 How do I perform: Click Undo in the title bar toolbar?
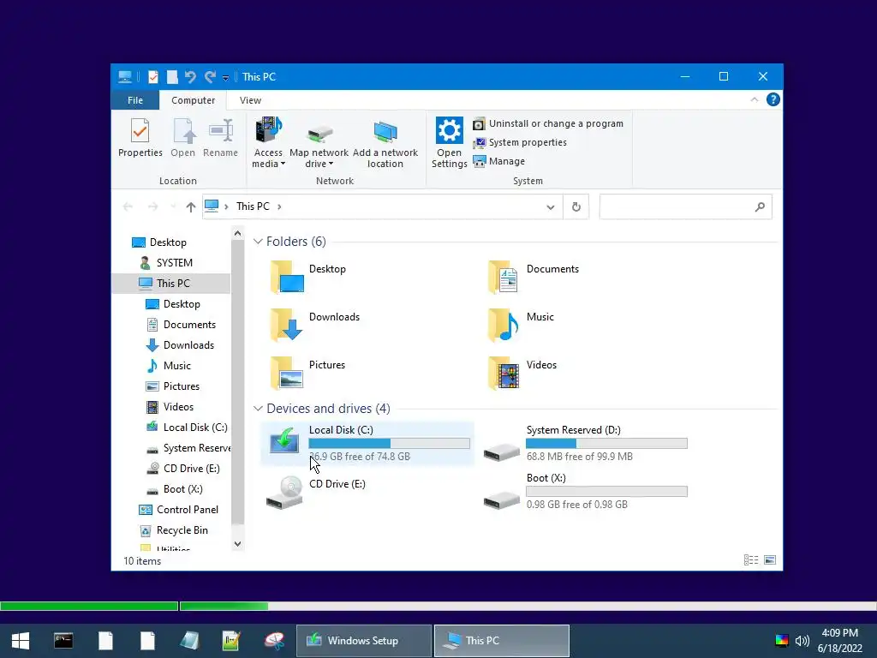pos(191,76)
